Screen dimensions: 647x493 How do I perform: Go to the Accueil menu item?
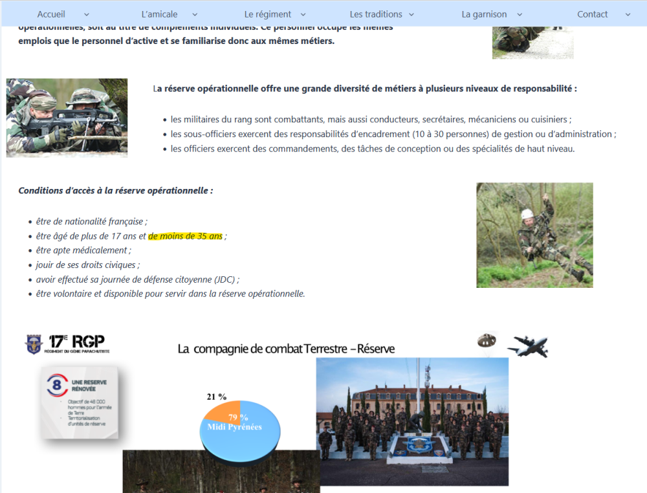coord(51,14)
